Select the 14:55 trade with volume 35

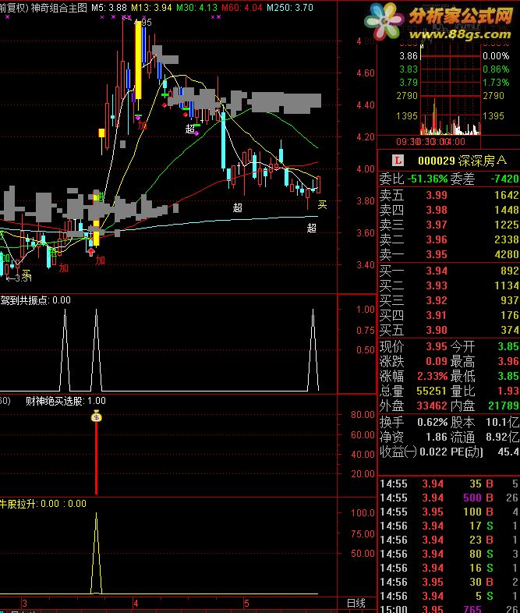click(x=449, y=484)
